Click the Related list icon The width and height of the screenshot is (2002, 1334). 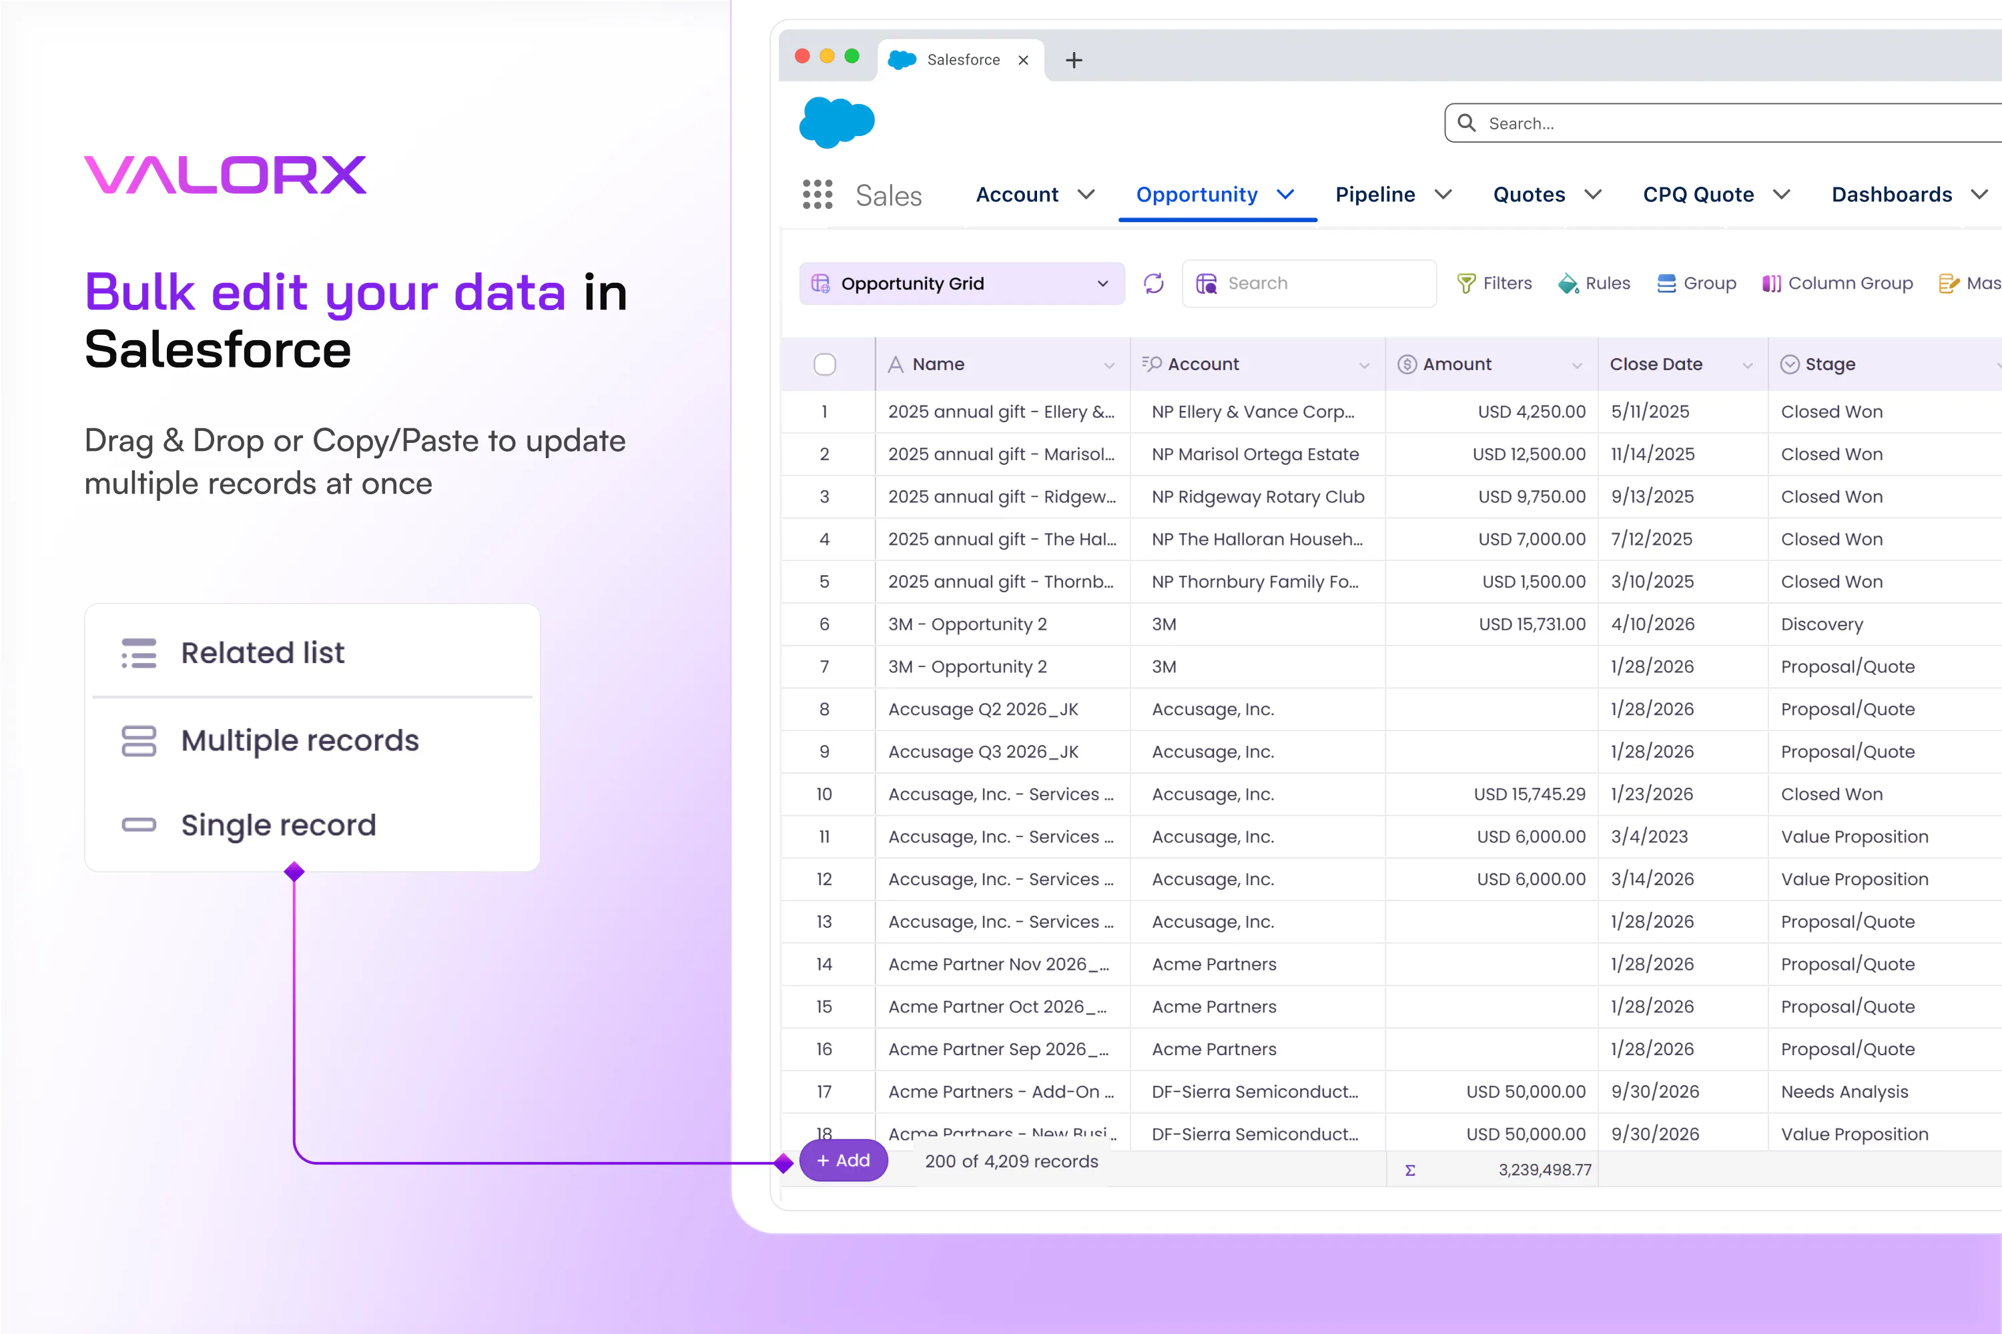pos(139,654)
